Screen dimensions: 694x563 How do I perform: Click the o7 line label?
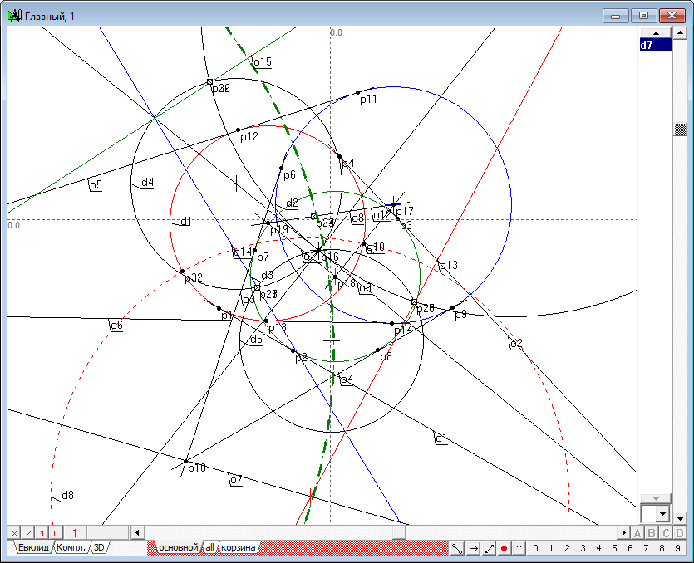(x=236, y=479)
